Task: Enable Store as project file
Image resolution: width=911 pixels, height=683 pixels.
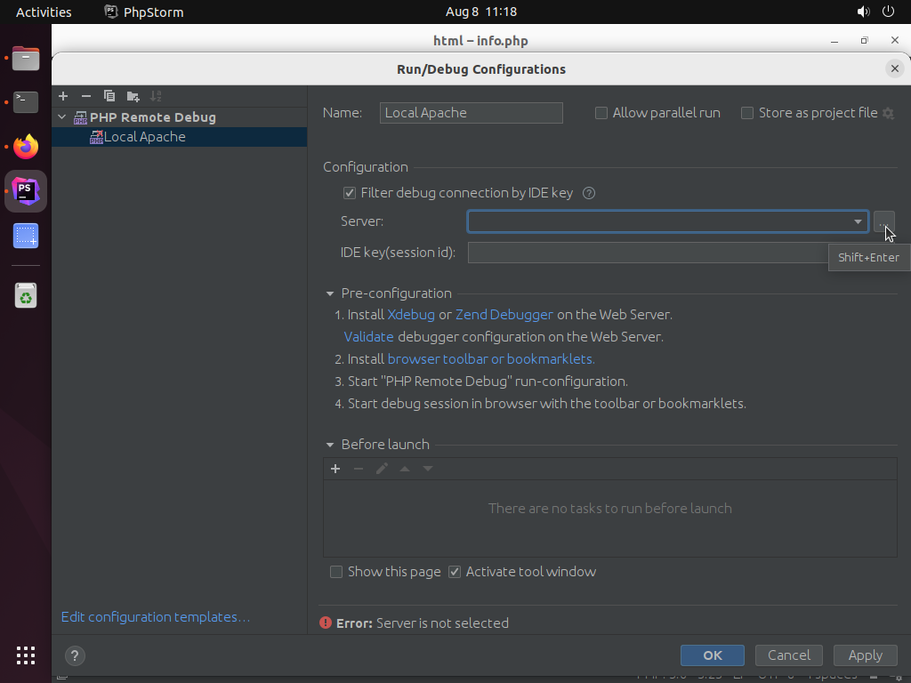Action: tap(747, 113)
